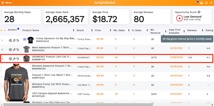
Task: Click tag icon for Mens Awesome Possum row
Action: click(18, 50)
